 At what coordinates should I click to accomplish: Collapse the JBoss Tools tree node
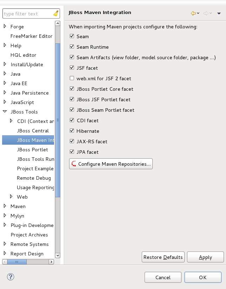click(x=5, y=112)
